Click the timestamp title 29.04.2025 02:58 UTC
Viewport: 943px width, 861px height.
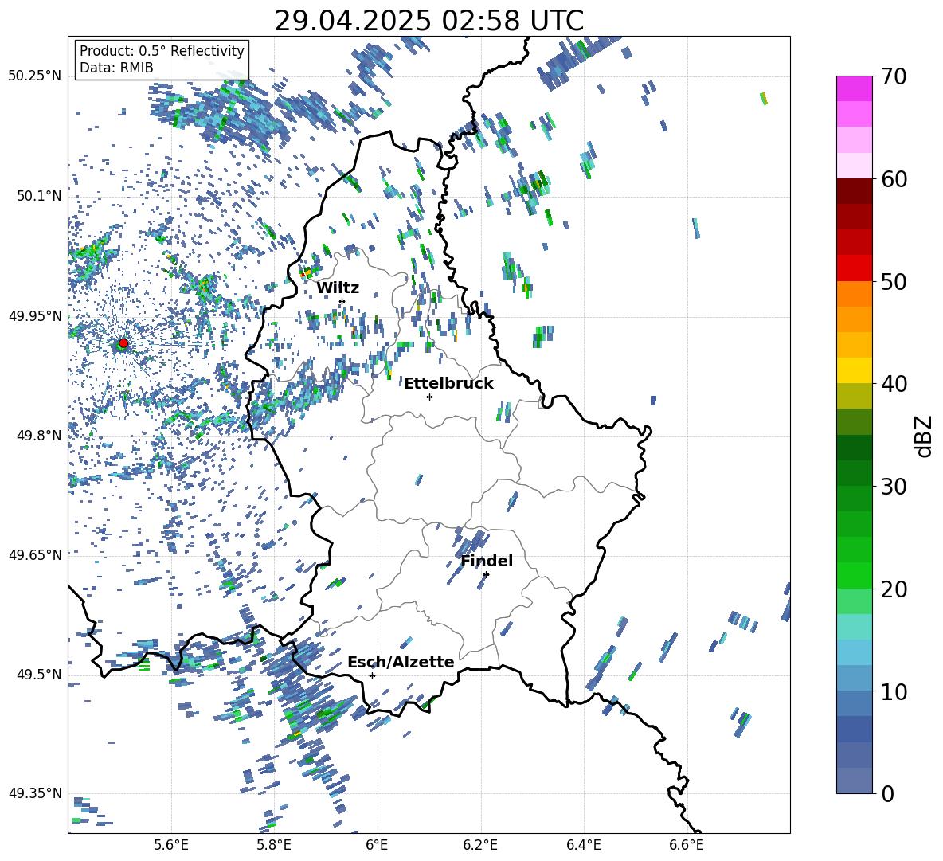tap(428, 21)
